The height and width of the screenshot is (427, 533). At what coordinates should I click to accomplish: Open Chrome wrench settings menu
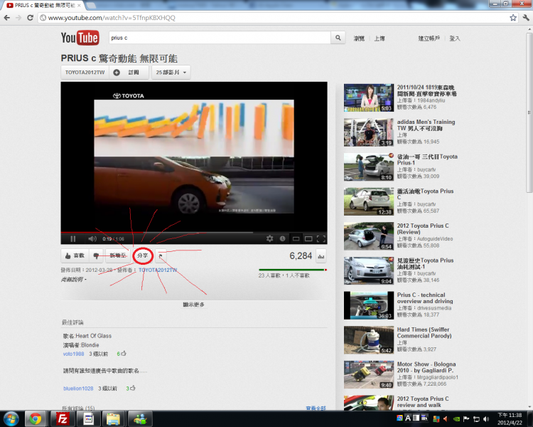tap(525, 18)
